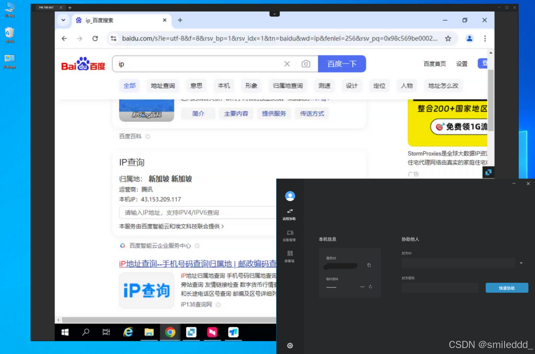The width and height of the screenshot is (535, 354).
Task: Bookmark this page with the star icon
Action: point(448,38)
